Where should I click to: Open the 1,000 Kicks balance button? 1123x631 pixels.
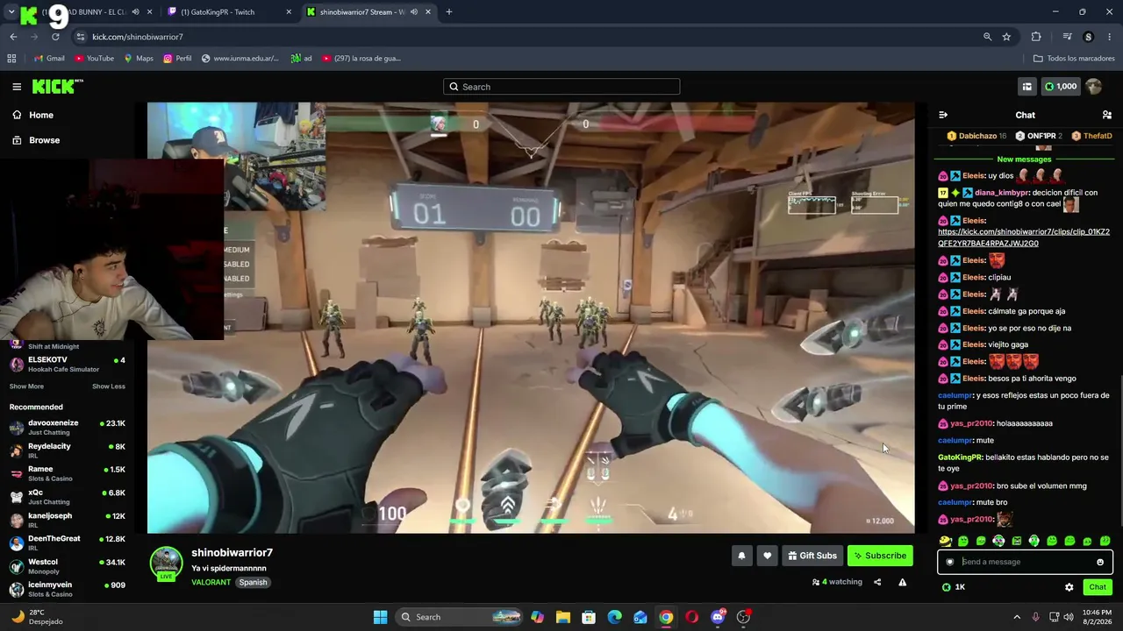tap(1061, 87)
